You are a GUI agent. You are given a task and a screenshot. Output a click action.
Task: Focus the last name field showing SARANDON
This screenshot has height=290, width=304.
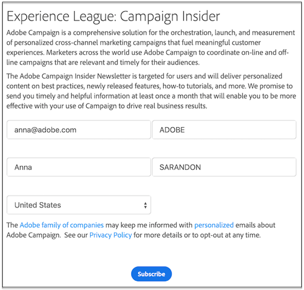pos(224,167)
